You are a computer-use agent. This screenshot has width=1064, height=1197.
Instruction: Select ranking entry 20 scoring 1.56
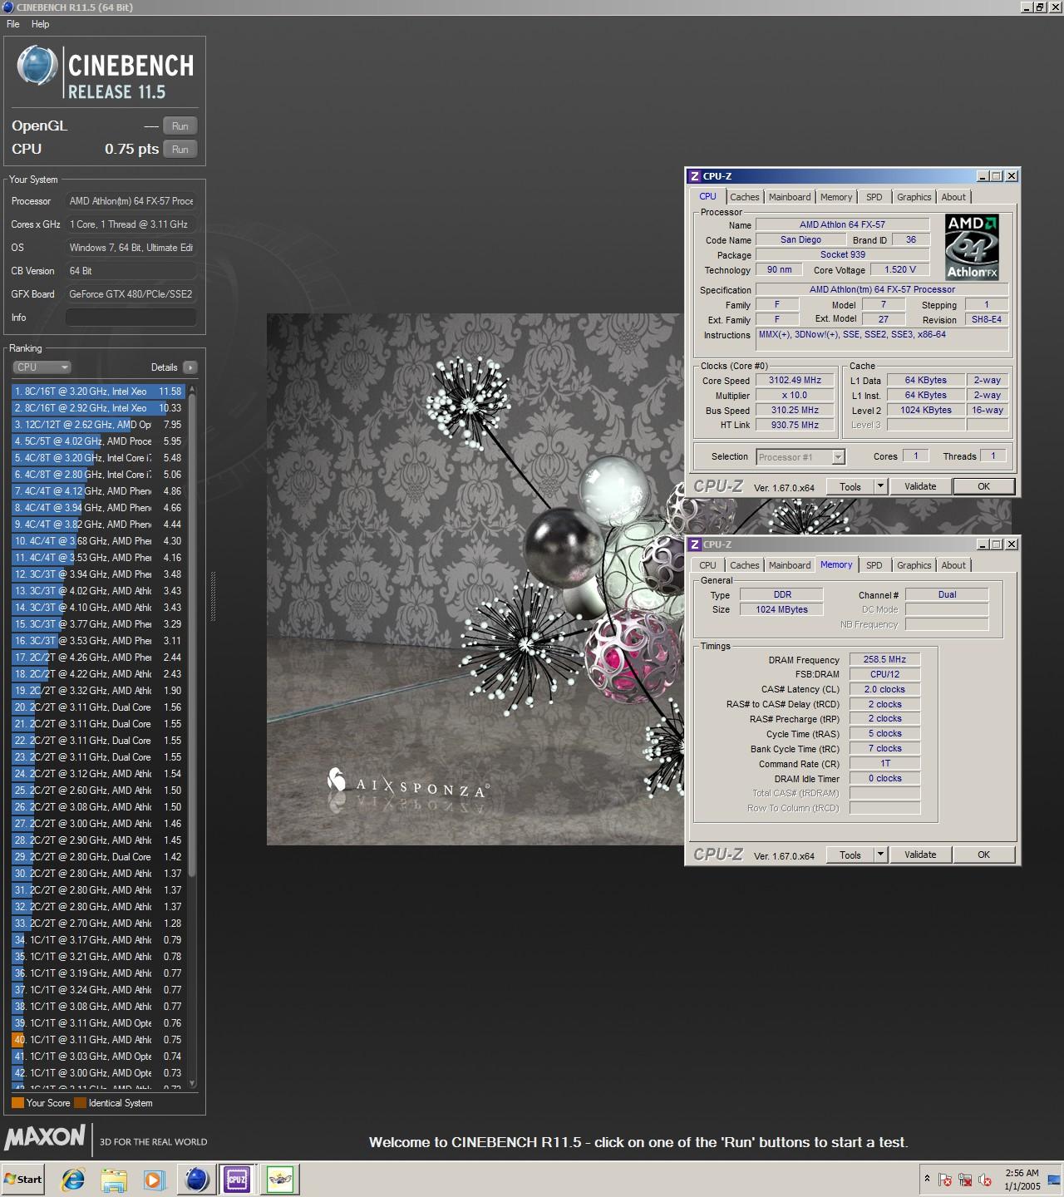pos(98,707)
